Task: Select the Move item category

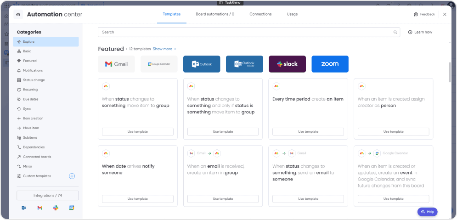Action: point(46,128)
